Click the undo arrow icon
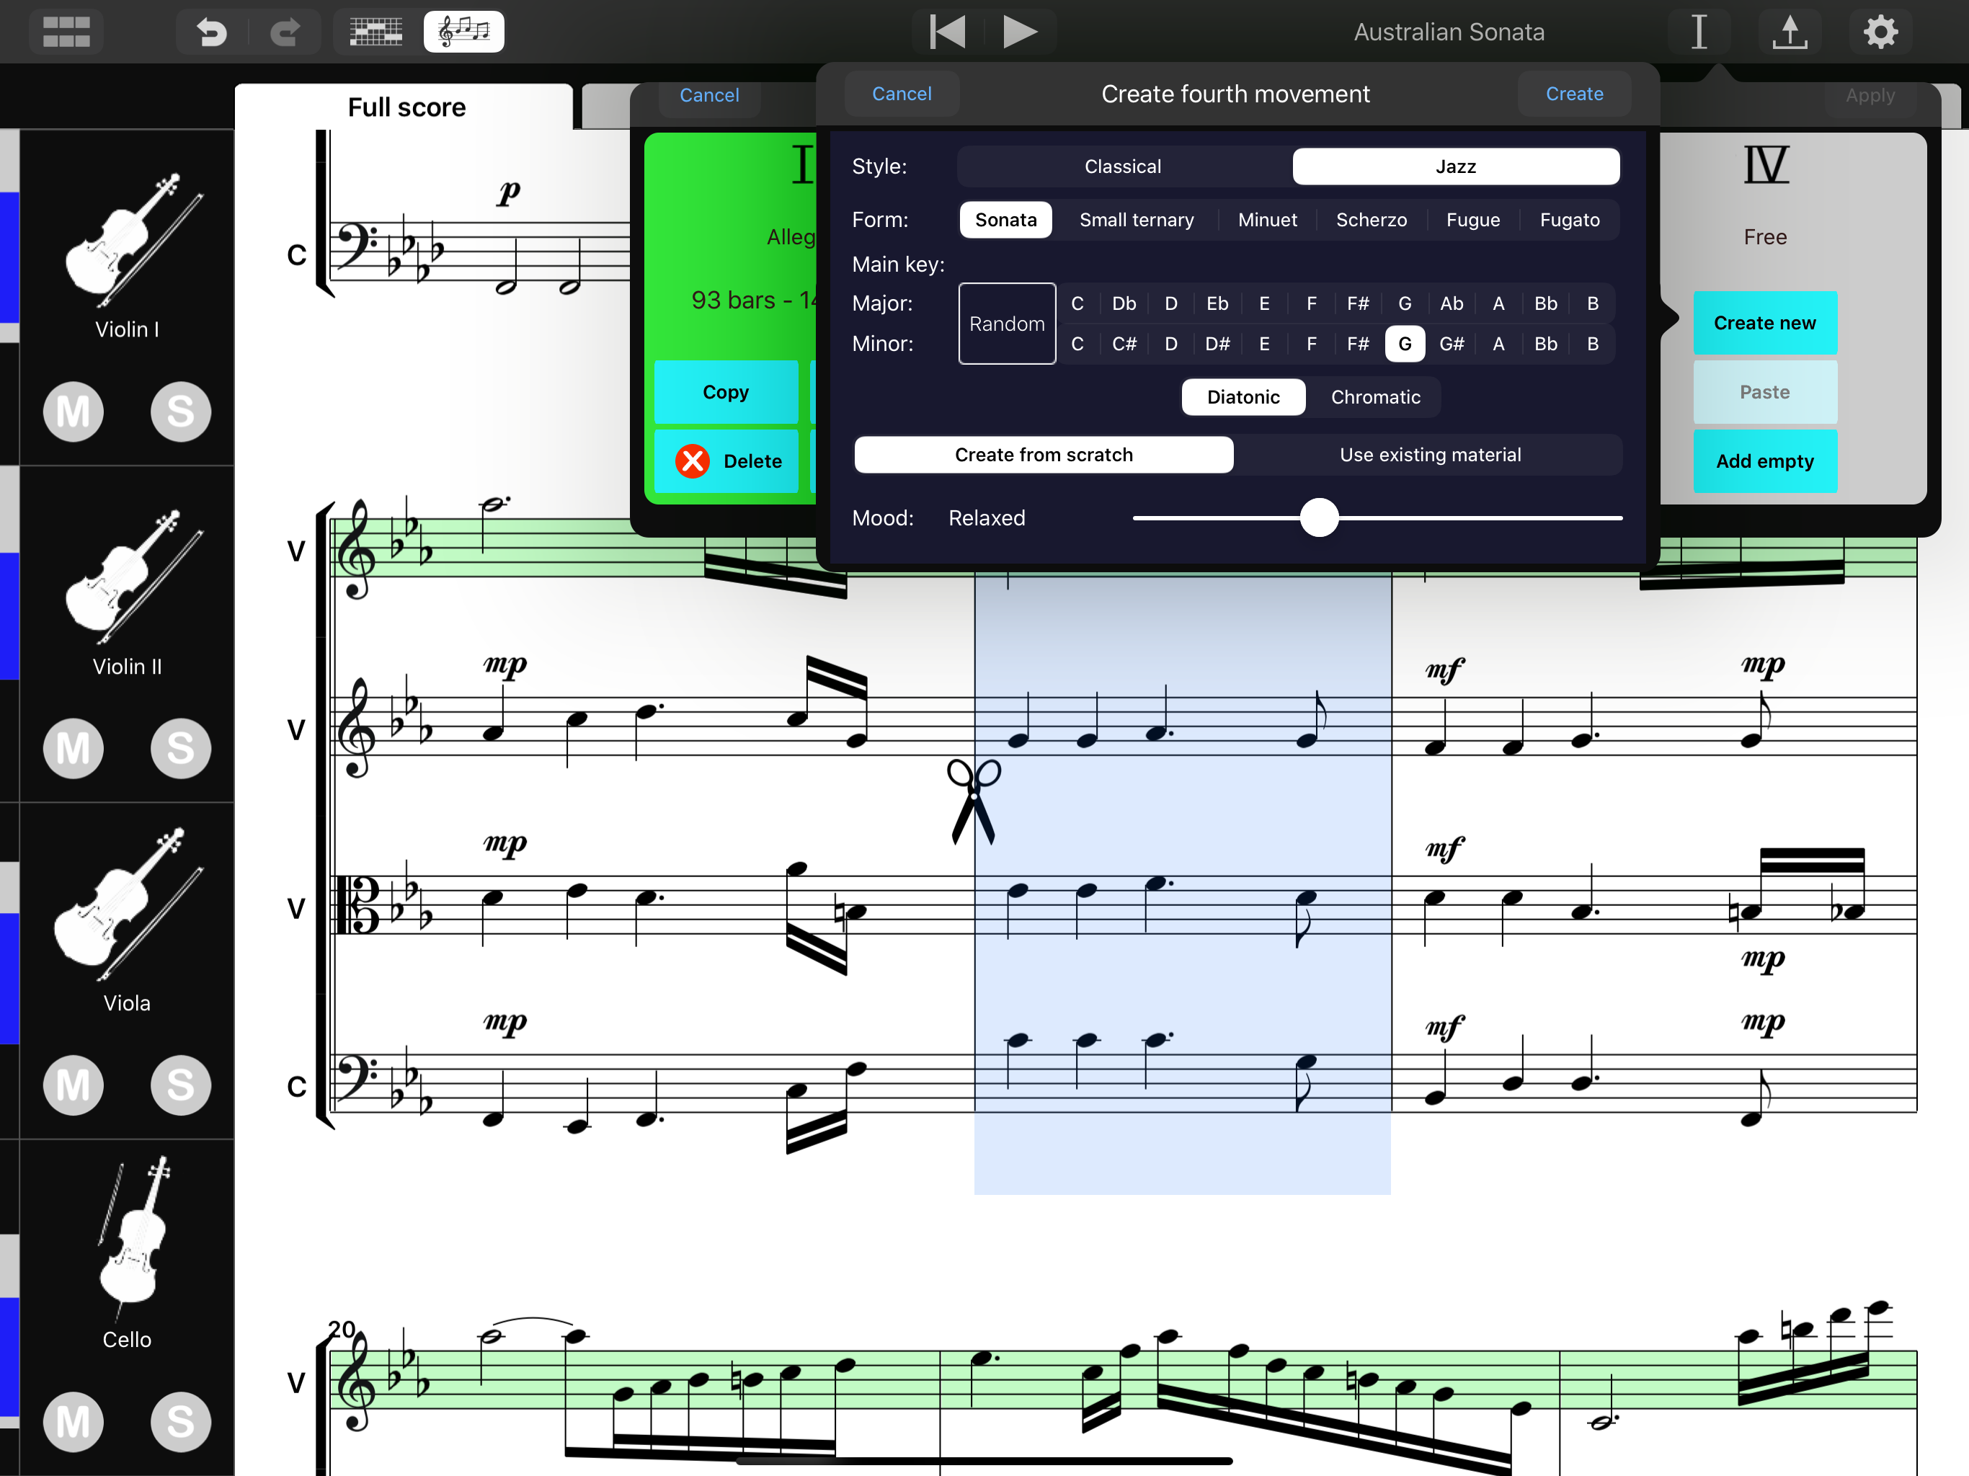 coord(211,32)
